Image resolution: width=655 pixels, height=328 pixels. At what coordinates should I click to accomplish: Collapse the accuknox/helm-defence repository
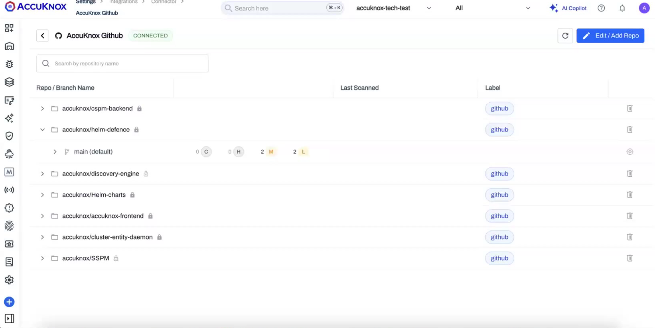point(42,130)
